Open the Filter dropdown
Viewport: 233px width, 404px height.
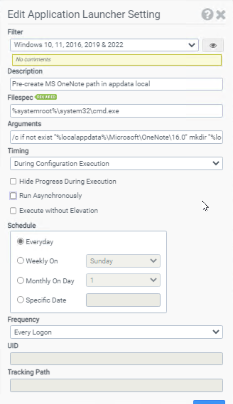104,45
